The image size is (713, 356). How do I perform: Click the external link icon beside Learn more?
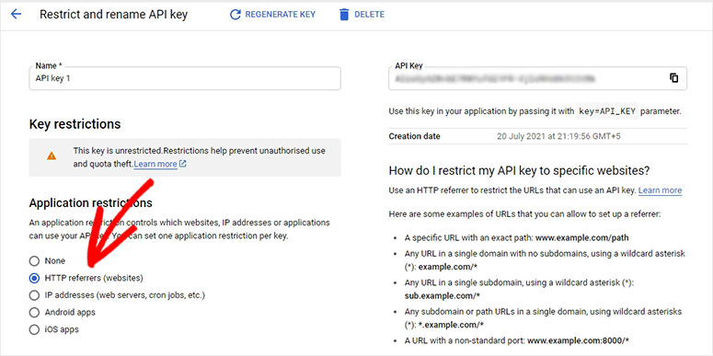click(x=183, y=164)
